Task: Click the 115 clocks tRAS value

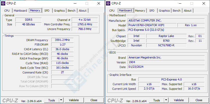Action: [63, 63]
